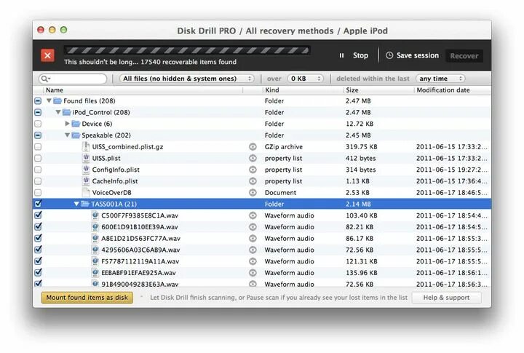Click the UISS_combined.plist.gz archive file icon
Viewport: 524px width, 353px height.
(x=86, y=146)
